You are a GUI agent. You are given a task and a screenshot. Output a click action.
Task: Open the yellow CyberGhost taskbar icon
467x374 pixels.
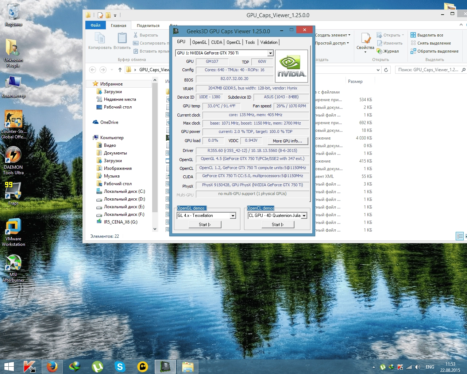click(143, 367)
